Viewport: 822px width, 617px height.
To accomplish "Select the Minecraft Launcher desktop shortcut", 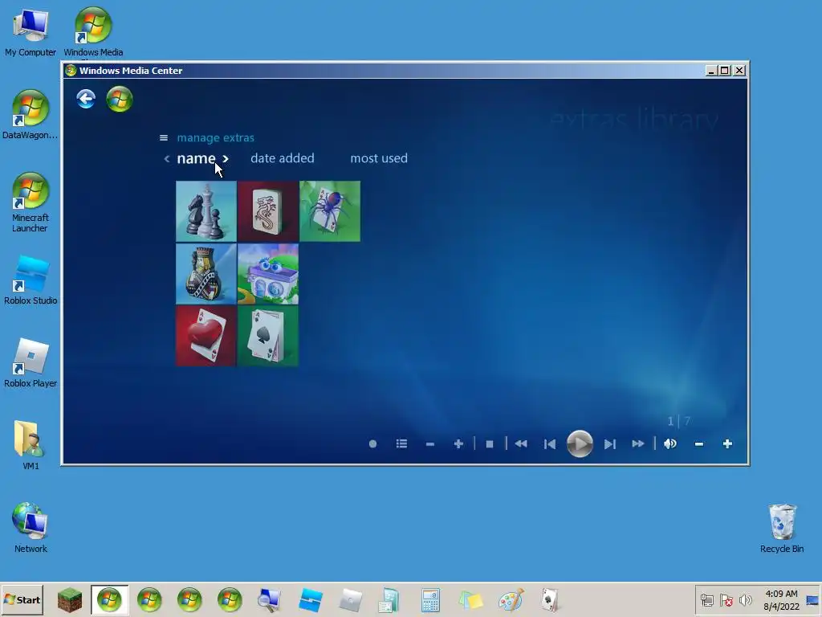I will (x=30, y=202).
